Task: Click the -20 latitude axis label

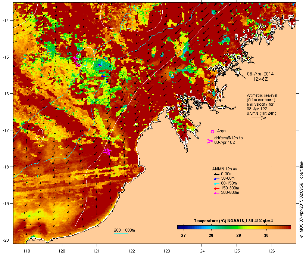Action: [6, 240]
